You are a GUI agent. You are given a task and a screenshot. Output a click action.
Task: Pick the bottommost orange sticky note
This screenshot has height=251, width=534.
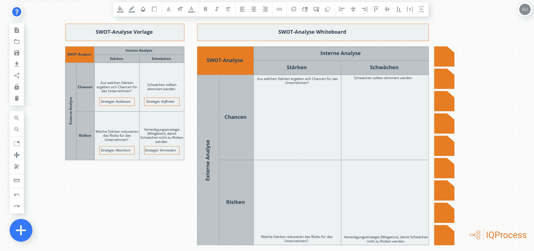click(x=444, y=235)
